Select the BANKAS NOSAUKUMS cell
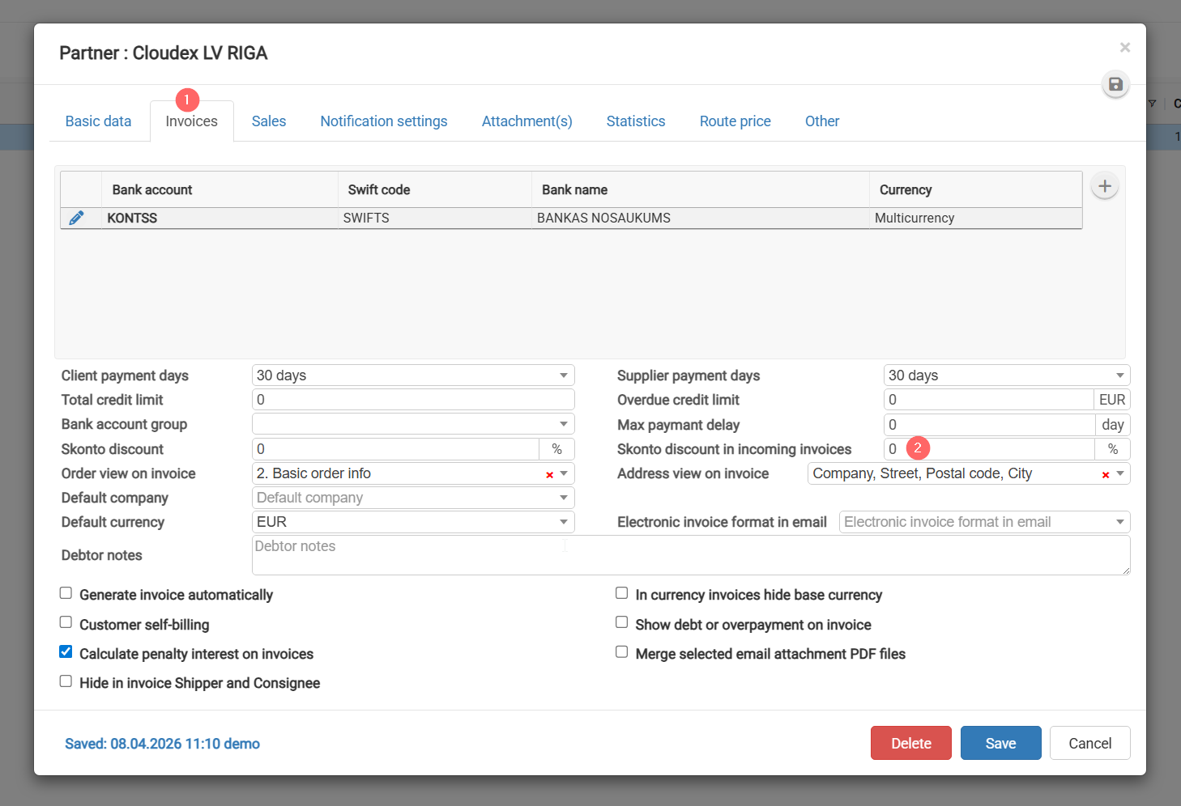1181x806 pixels. pos(701,218)
